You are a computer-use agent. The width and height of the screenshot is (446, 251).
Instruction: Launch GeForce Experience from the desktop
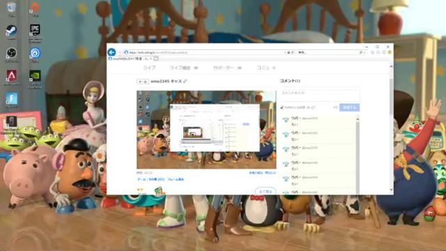tap(35, 79)
